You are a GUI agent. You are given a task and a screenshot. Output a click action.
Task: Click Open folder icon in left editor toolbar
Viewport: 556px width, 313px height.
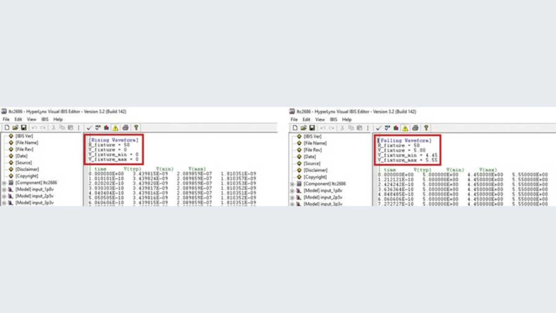(x=15, y=128)
